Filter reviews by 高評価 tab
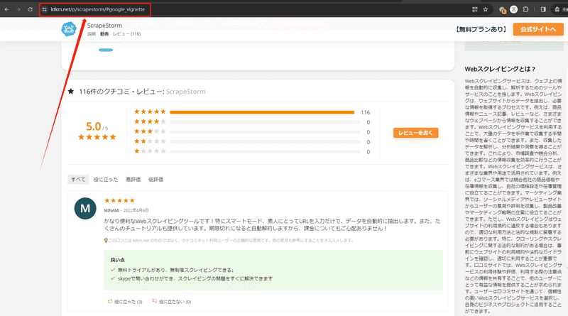Screen dimensions: 568x316 pos(133,180)
